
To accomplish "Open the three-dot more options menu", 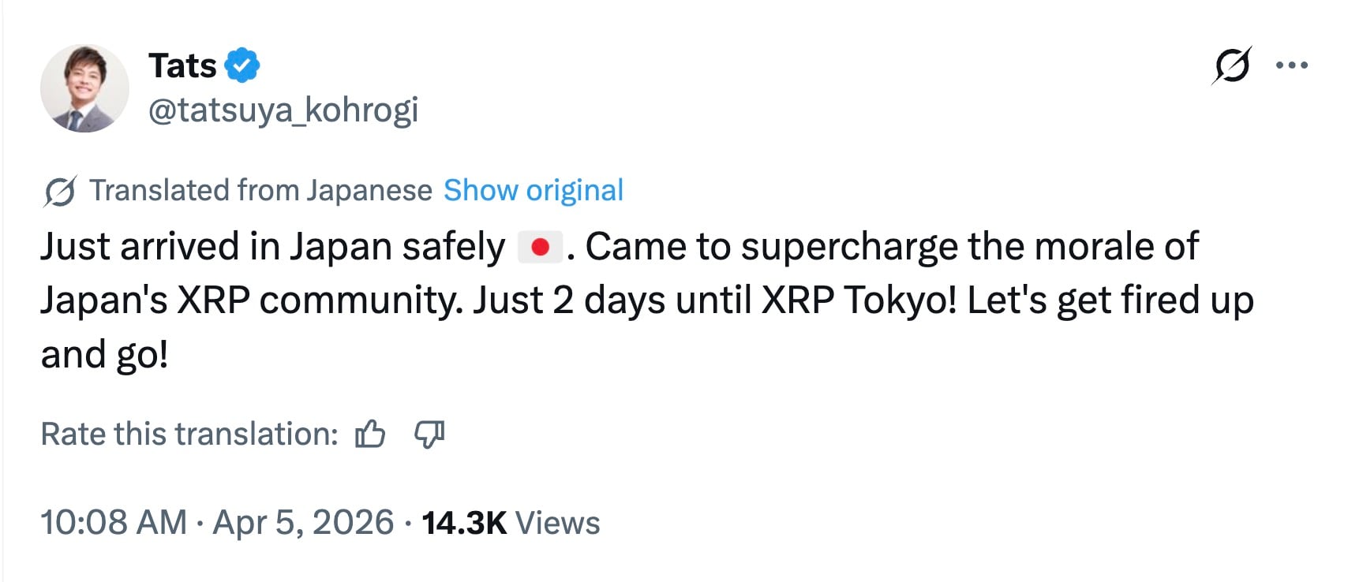I will pos(1292,65).
